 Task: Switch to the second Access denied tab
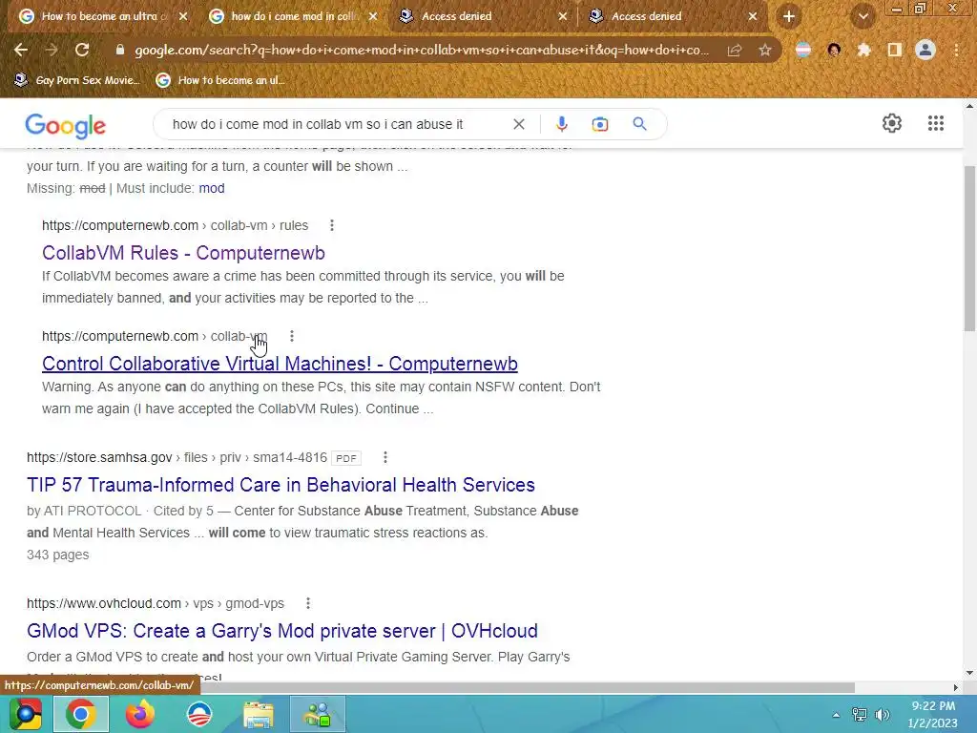point(673,16)
